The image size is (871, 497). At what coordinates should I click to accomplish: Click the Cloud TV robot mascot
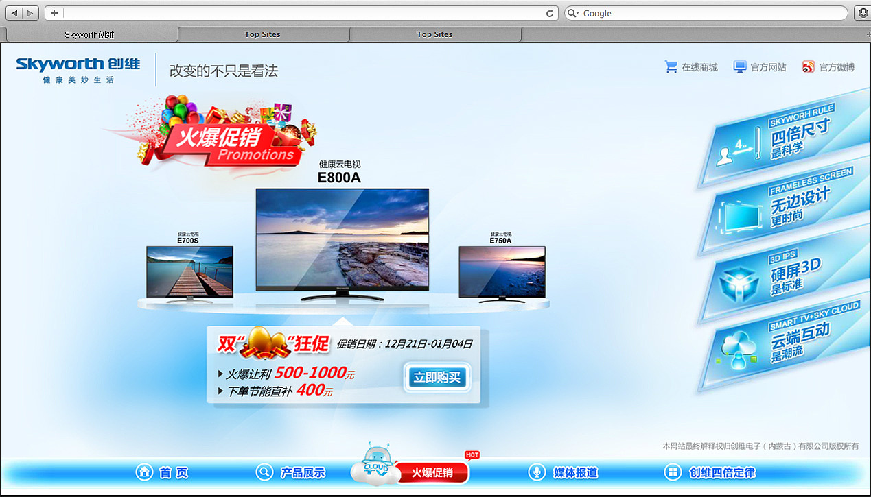[376, 463]
